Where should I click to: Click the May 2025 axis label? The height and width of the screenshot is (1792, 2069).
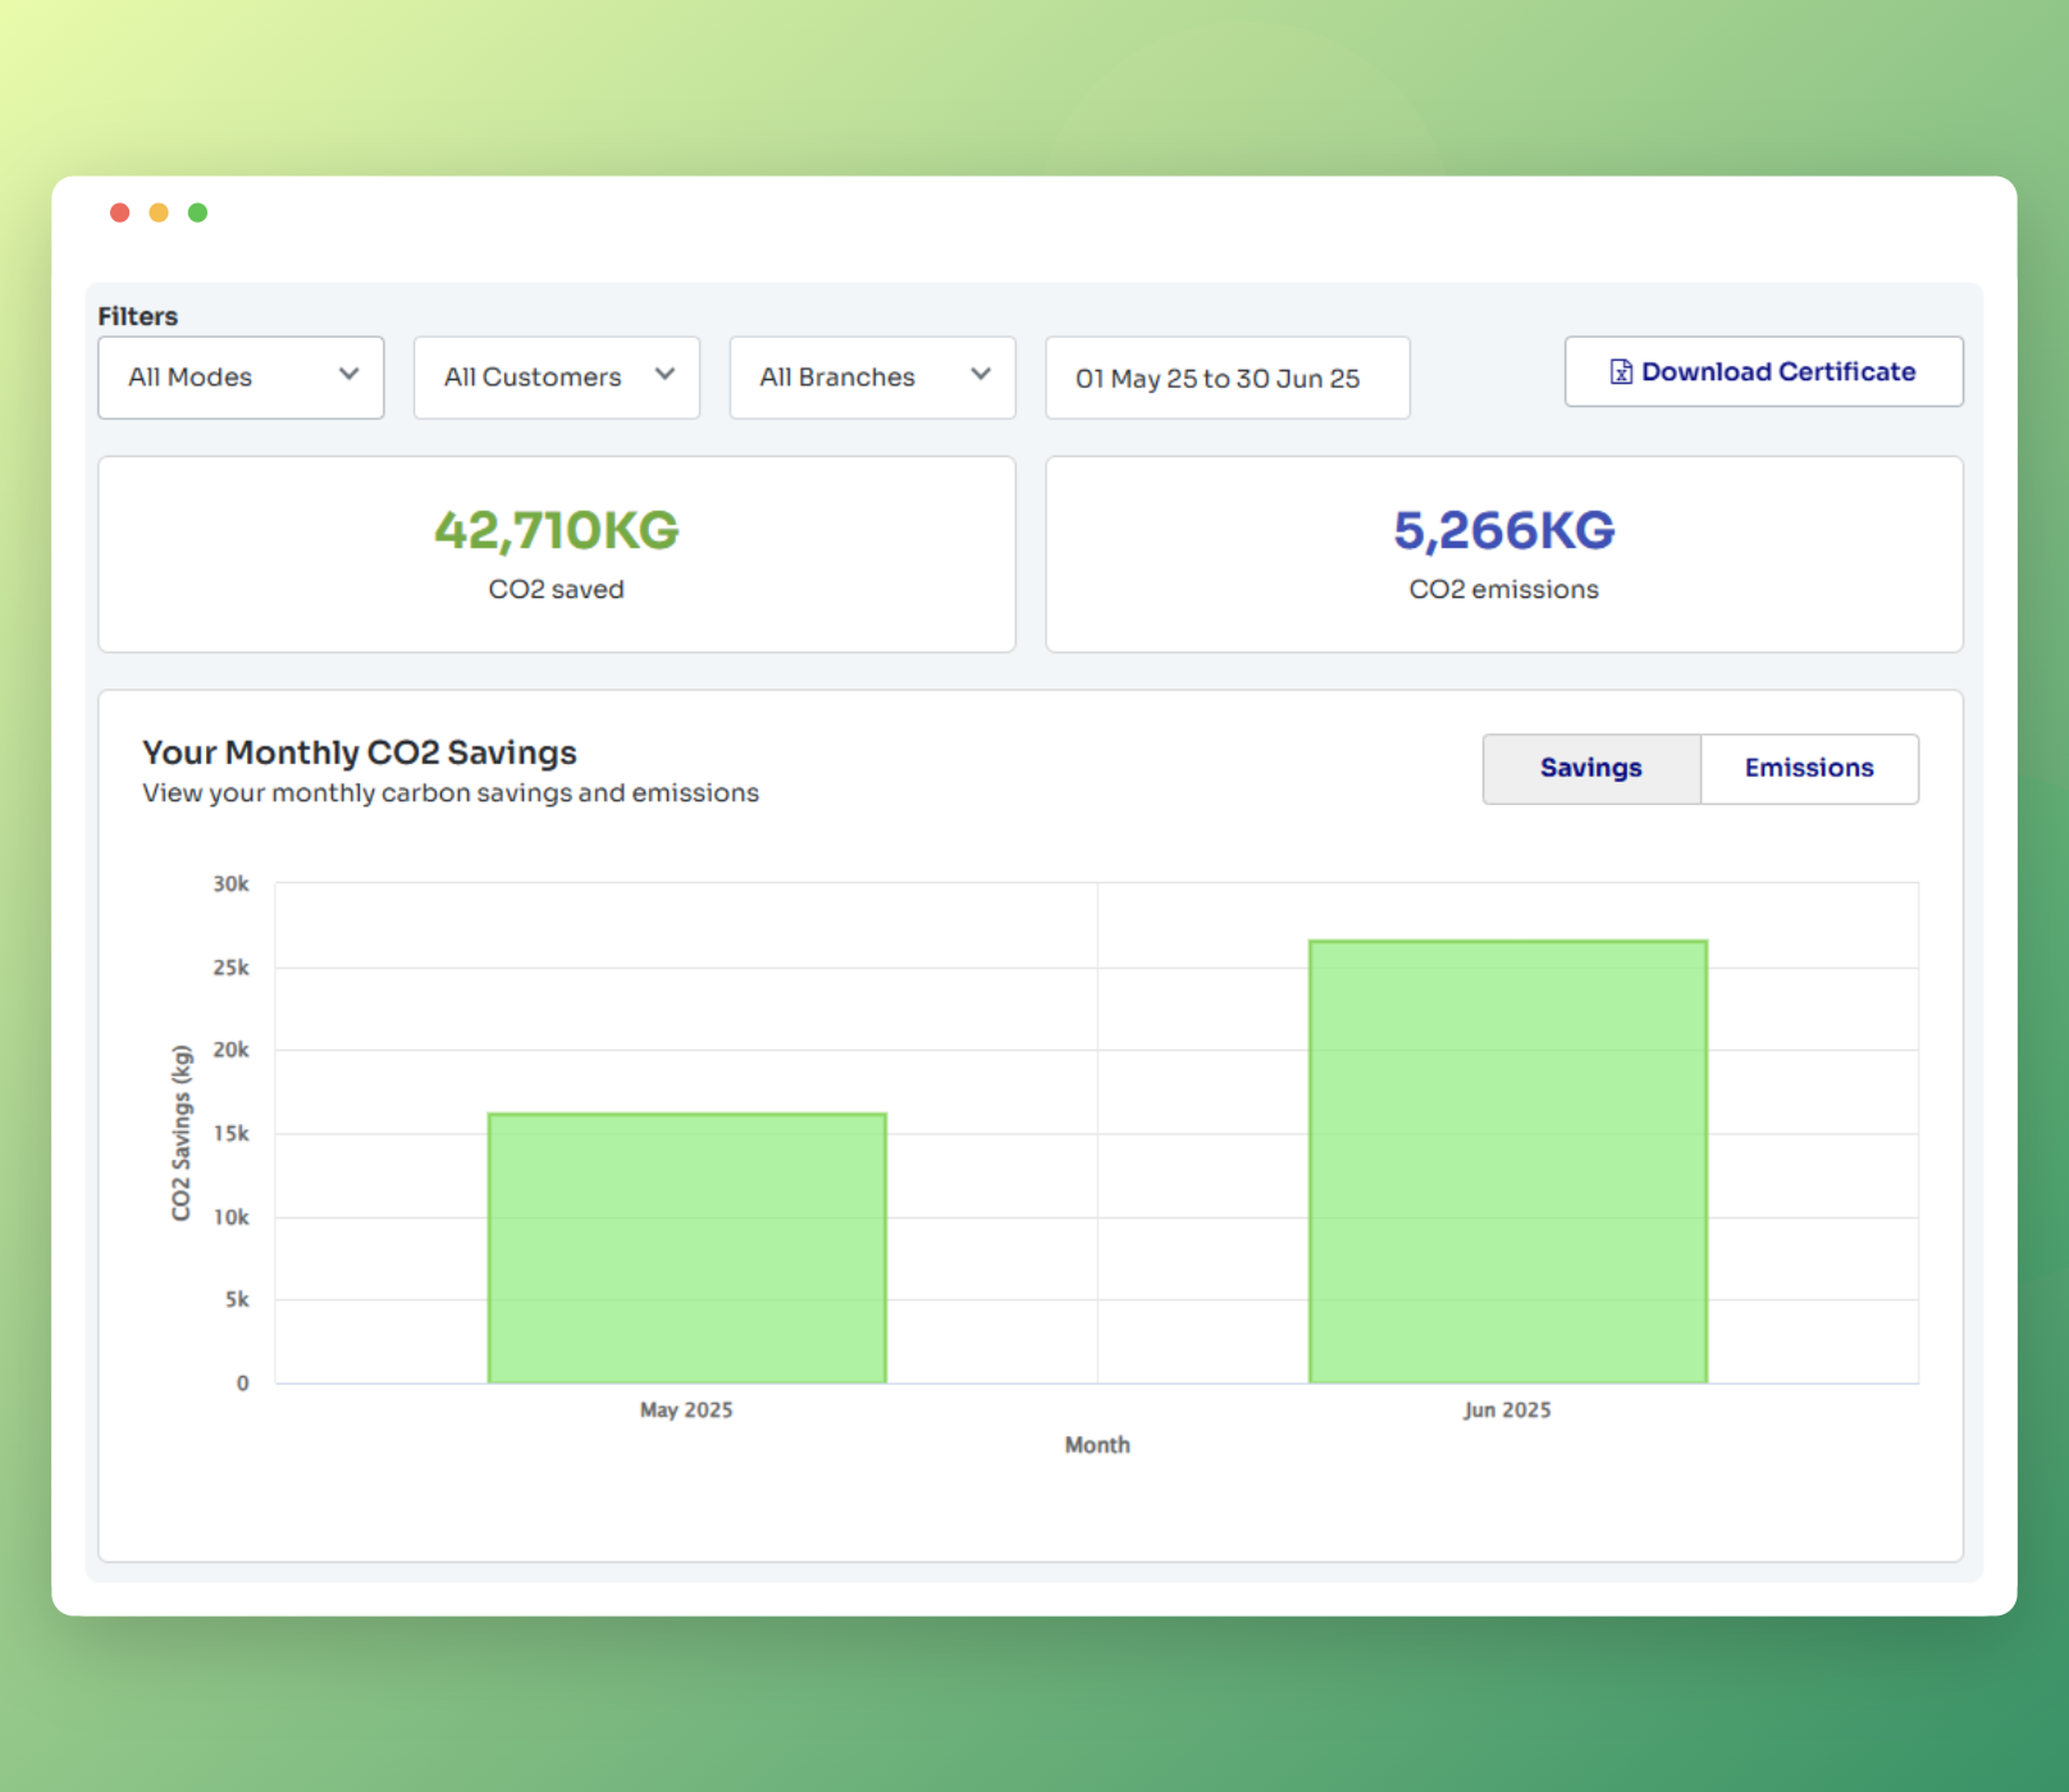686,1409
